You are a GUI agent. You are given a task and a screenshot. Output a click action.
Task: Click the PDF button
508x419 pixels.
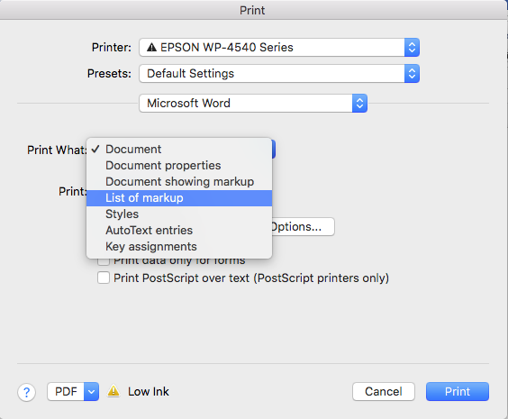[66, 391]
